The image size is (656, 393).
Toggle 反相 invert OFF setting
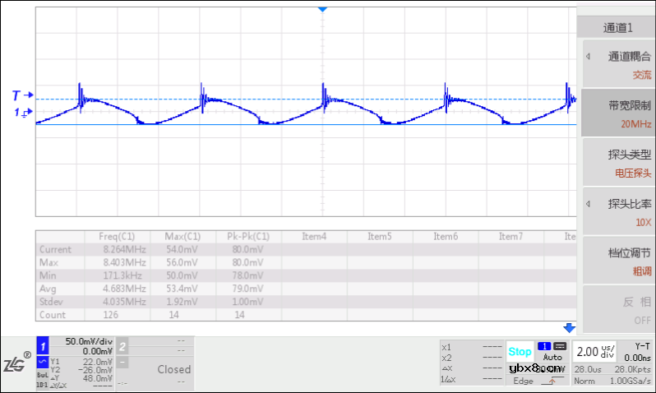(x=618, y=310)
